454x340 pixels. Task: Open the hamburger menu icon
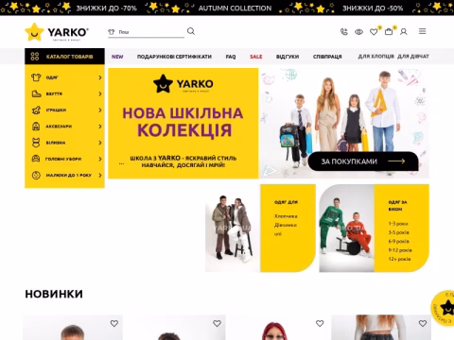coord(423,31)
